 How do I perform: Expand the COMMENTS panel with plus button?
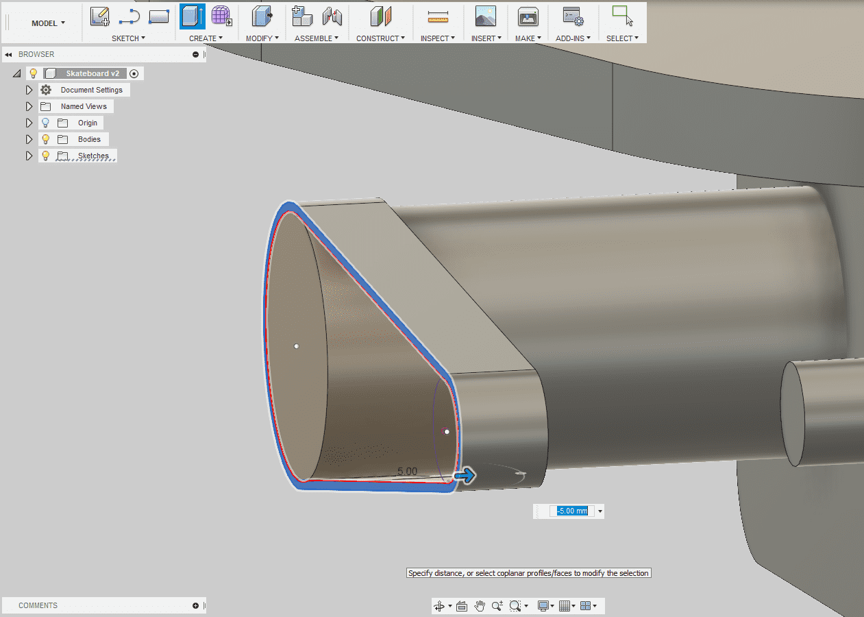196,606
